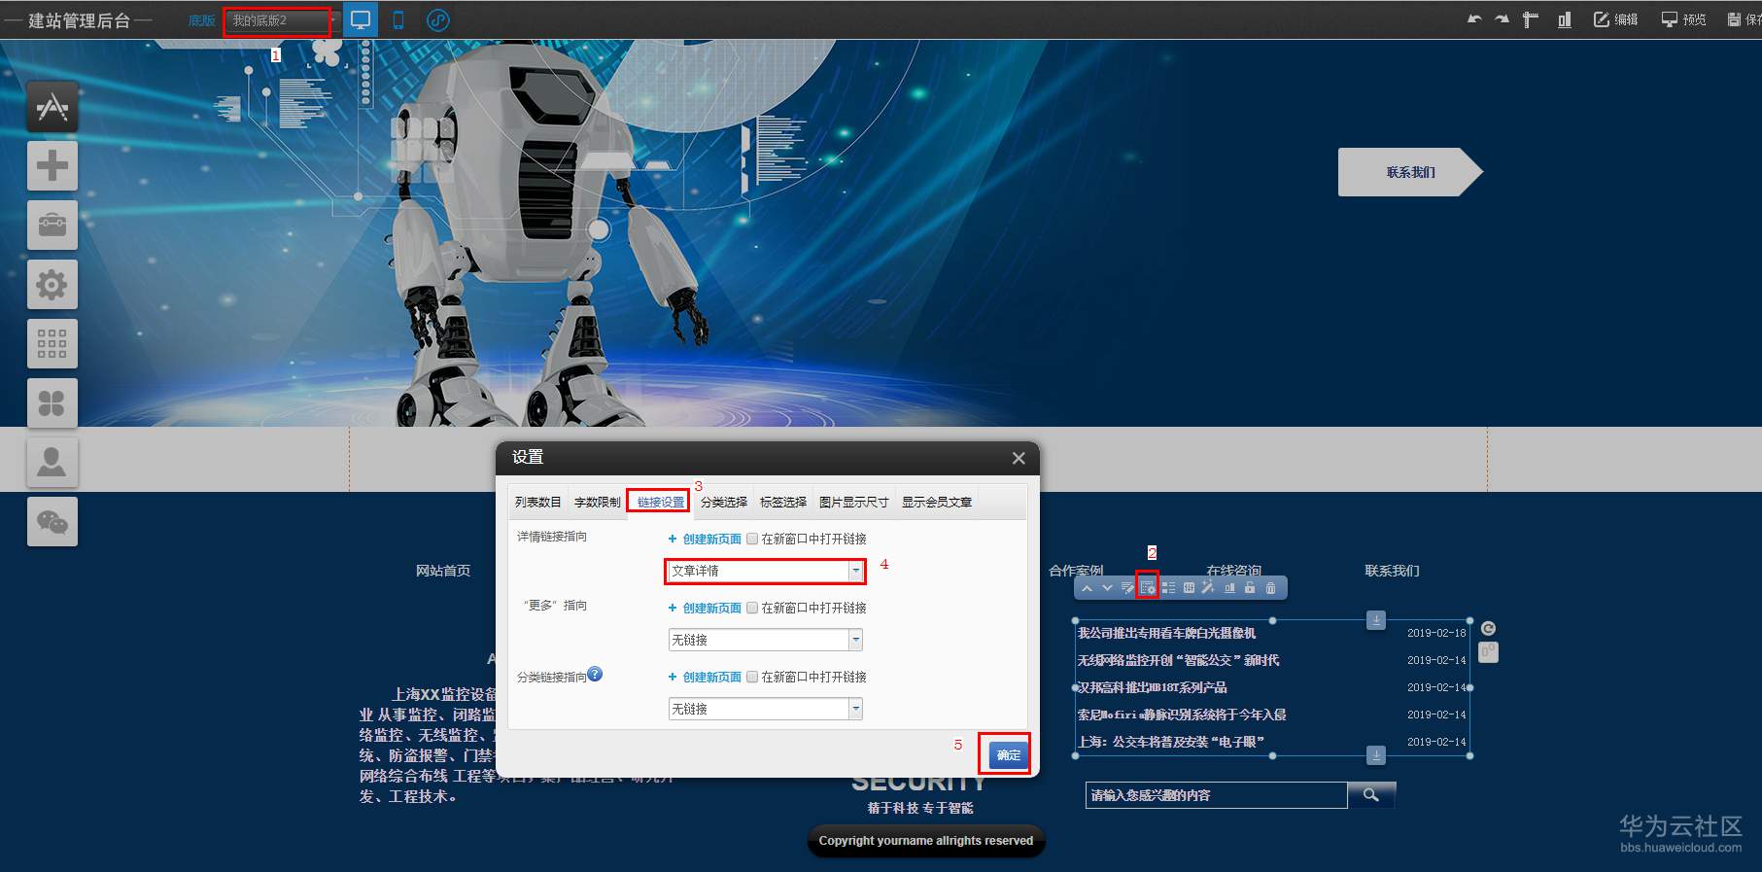Click 创建新页面 link for “更多”指向
This screenshot has width=1762, height=872.
(x=711, y=608)
